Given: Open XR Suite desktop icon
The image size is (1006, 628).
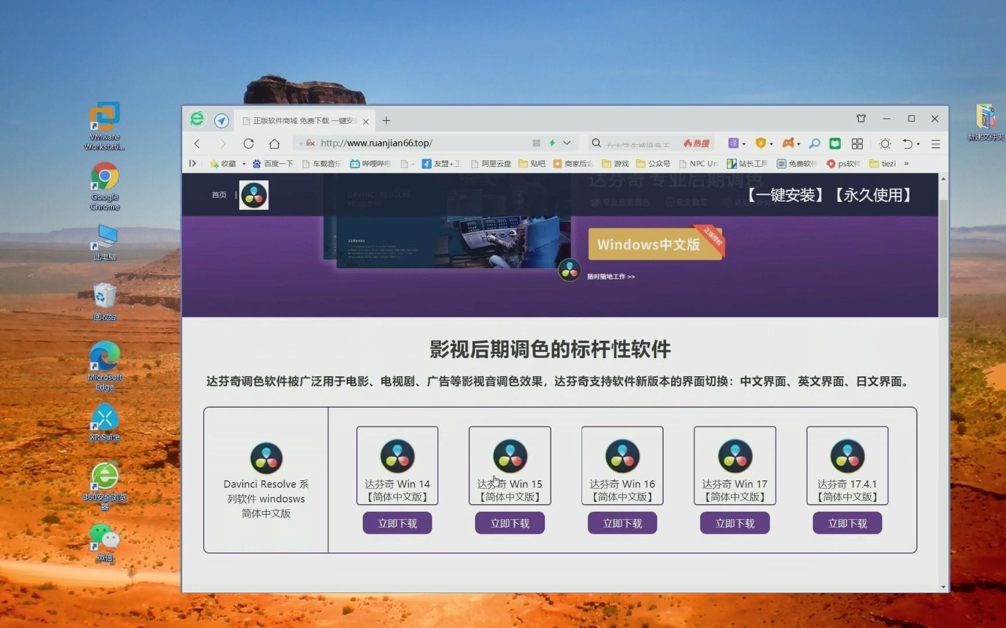Looking at the screenshot, I should [x=105, y=422].
